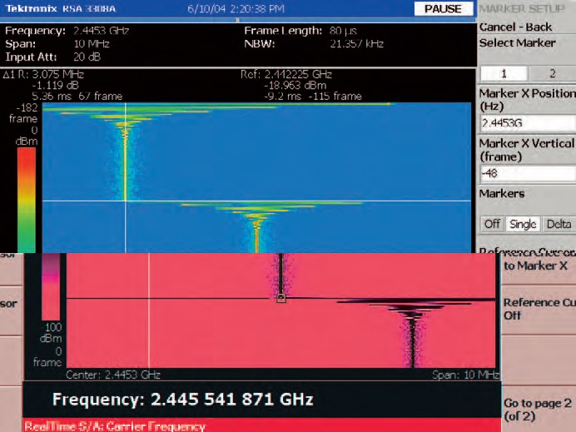The image size is (576, 432).
Task: Click the crosshair intersection on upper spectrogram
Action: point(126,201)
